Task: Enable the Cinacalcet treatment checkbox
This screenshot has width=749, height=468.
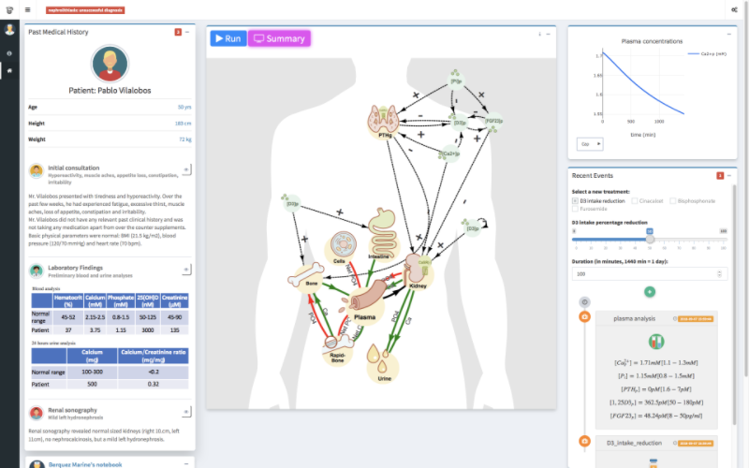Action: point(633,200)
